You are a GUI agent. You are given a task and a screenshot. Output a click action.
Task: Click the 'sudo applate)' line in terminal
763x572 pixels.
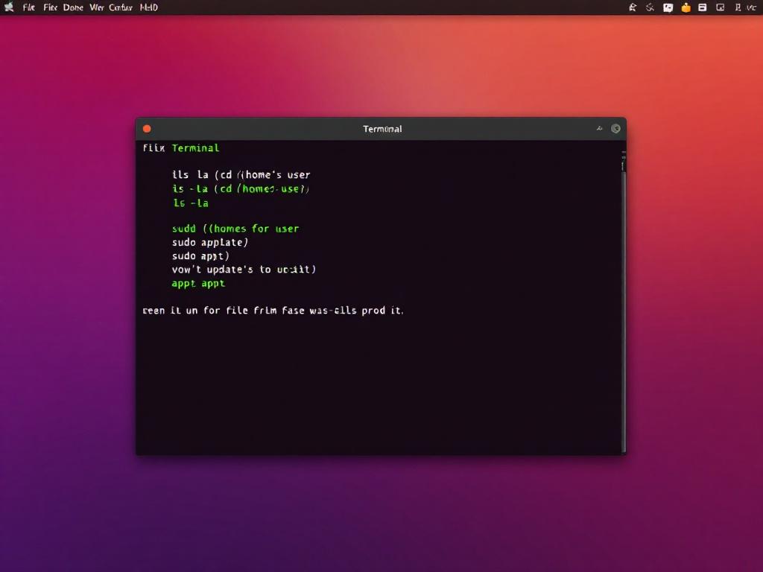[210, 242]
